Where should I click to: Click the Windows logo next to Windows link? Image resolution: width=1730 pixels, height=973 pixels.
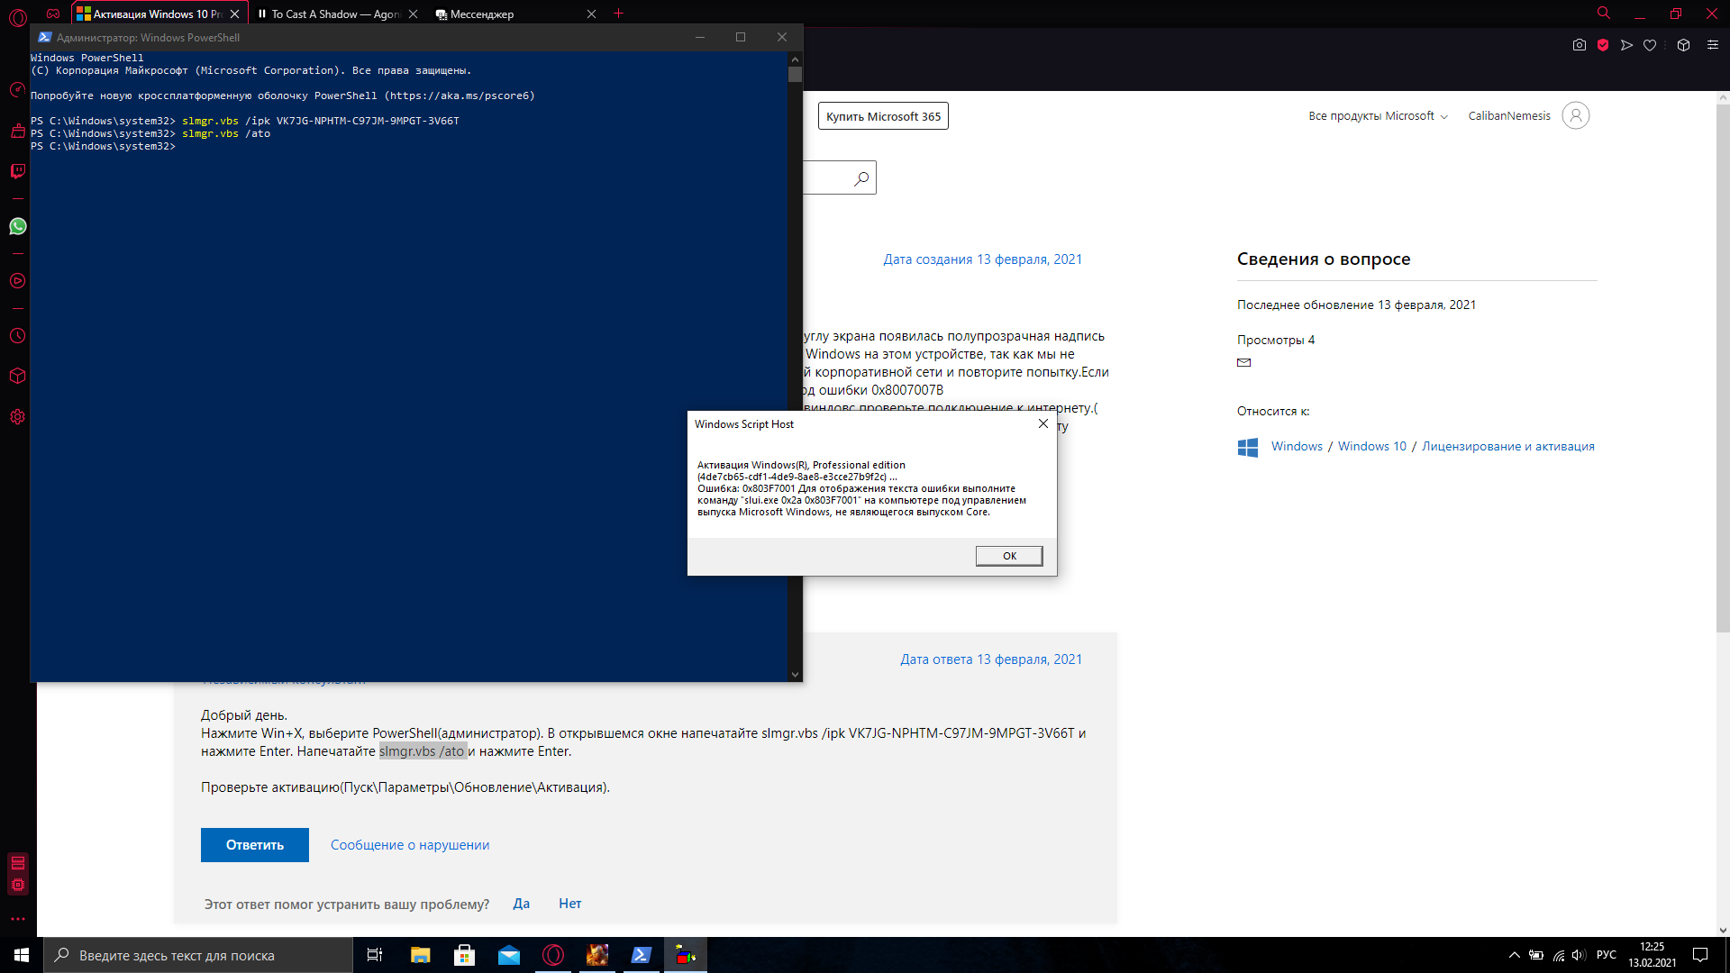[x=1248, y=447]
